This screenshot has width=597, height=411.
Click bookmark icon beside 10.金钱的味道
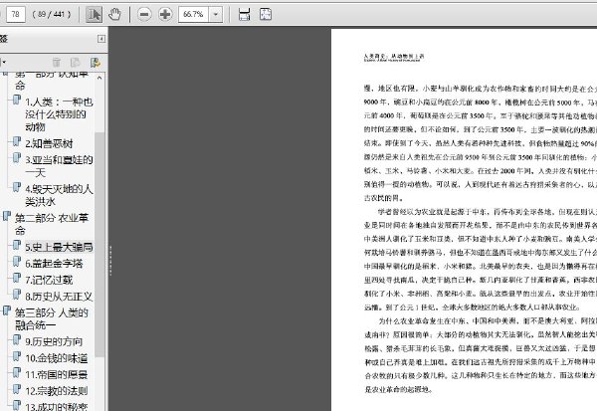tap(17, 356)
